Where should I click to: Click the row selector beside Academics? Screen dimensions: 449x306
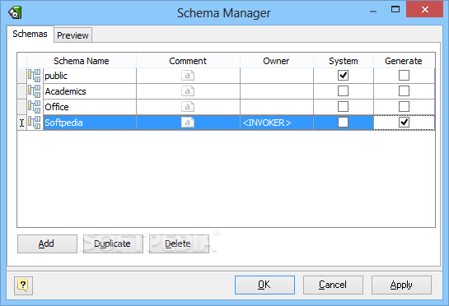pyautogui.click(x=22, y=91)
